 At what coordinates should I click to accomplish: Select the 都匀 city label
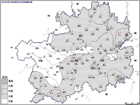click(93, 68)
